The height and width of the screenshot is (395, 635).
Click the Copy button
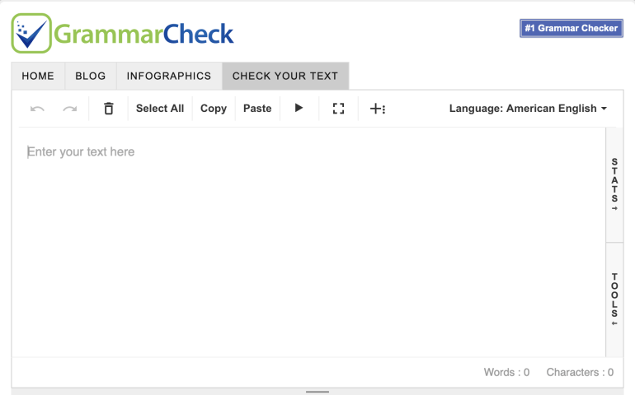[214, 109]
